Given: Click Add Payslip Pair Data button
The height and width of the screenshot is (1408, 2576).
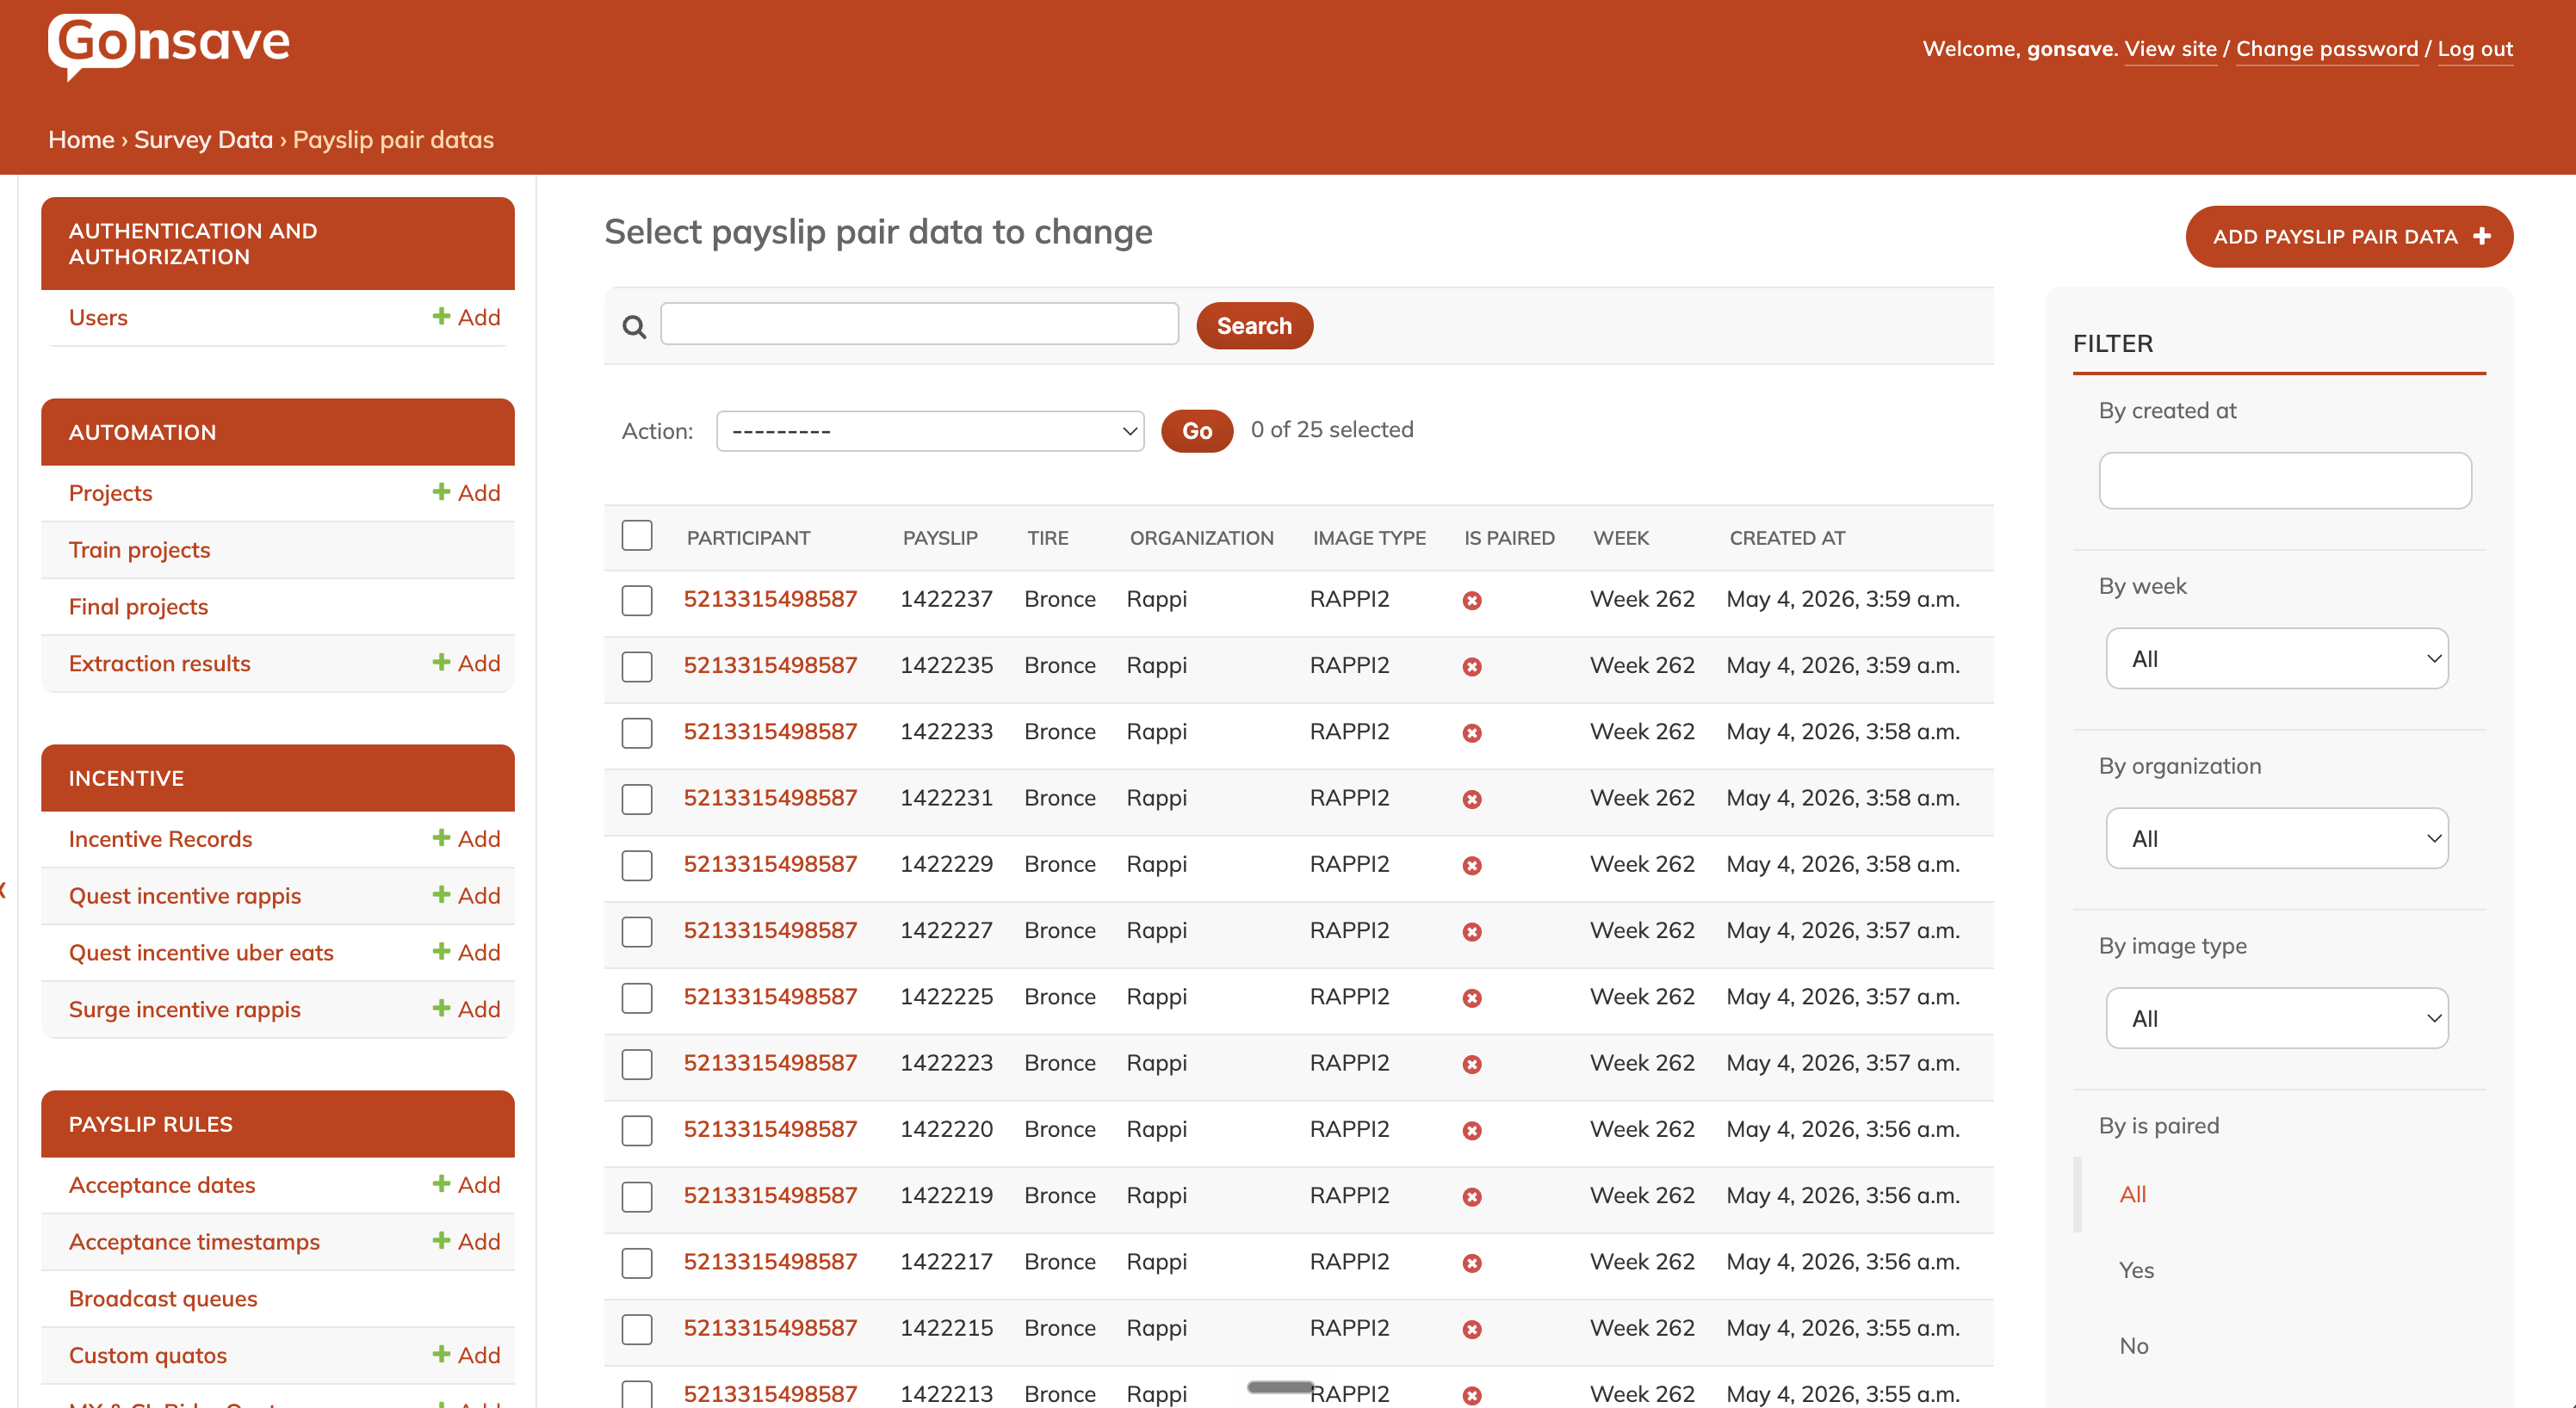Looking at the screenshot, I should coord(2349,237).
